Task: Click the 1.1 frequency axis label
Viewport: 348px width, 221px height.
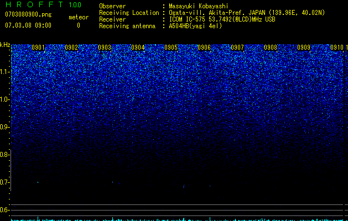Action: pos(4,72)
